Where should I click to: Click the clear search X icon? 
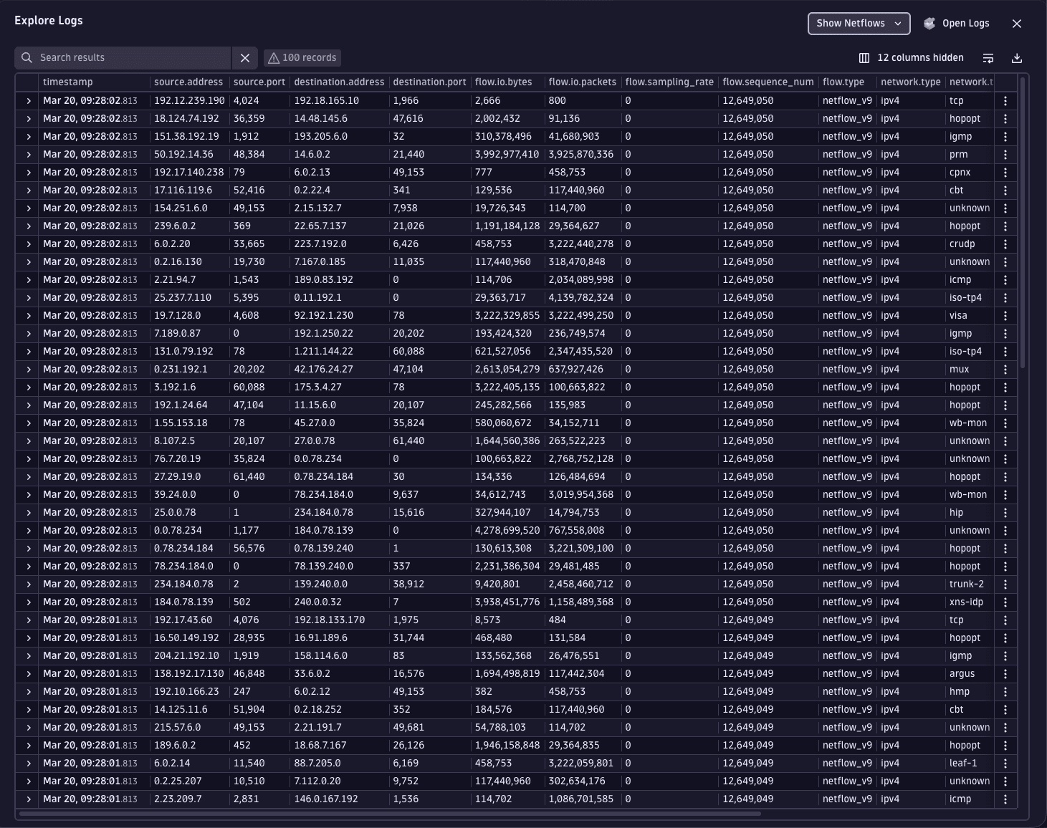(244, 57)
